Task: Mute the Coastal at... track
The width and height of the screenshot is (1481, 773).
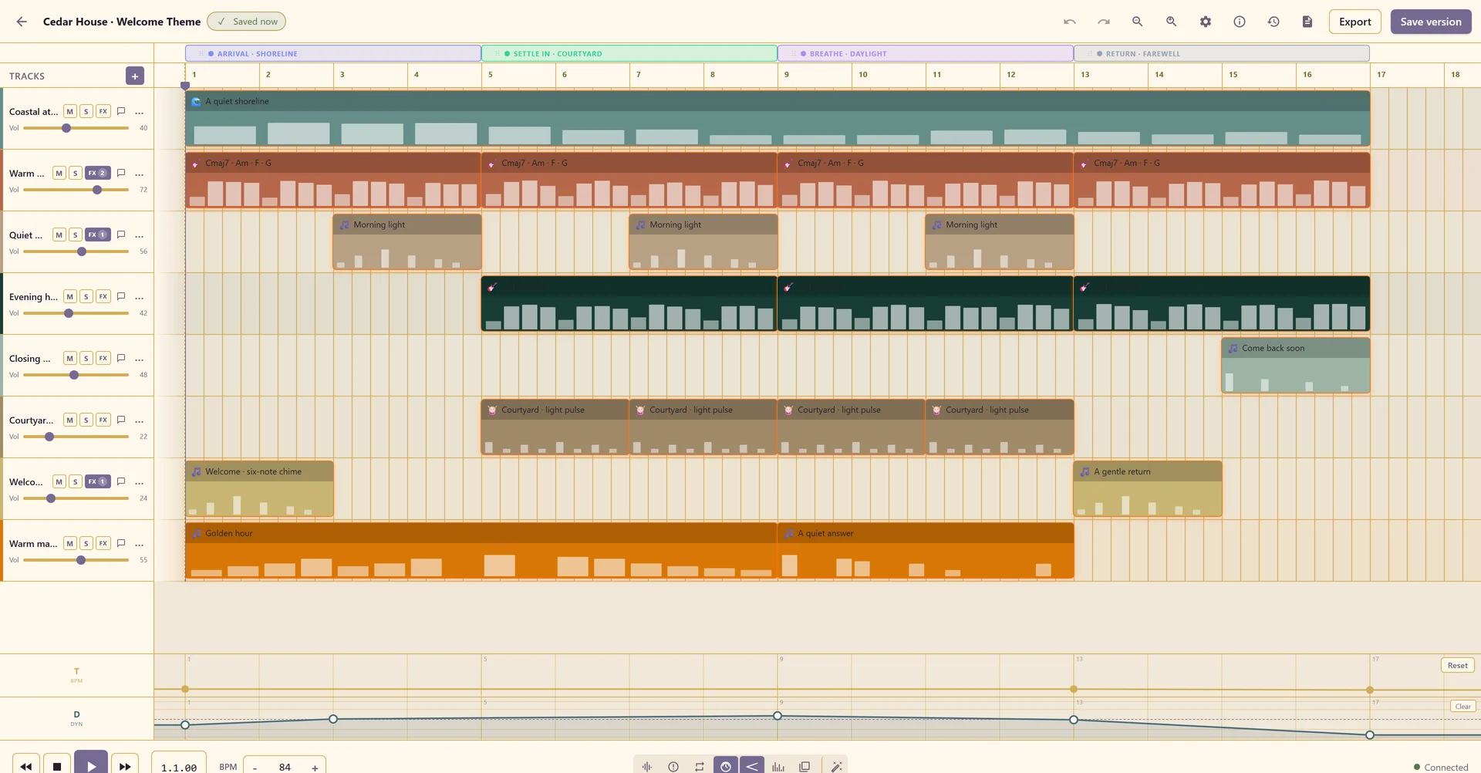Action: coord(69,111)
